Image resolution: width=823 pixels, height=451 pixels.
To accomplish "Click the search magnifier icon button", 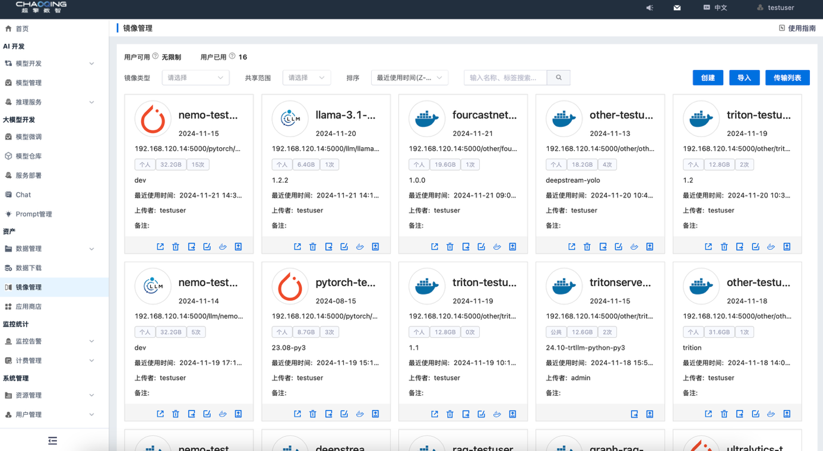I will (559, 78).
